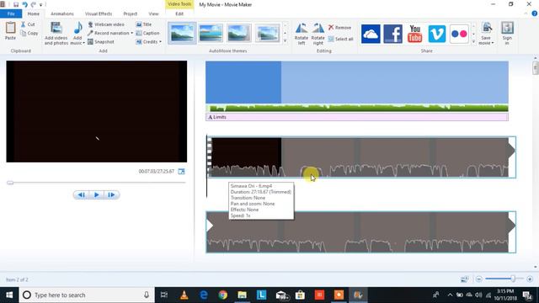Share to Flickr

459,34
